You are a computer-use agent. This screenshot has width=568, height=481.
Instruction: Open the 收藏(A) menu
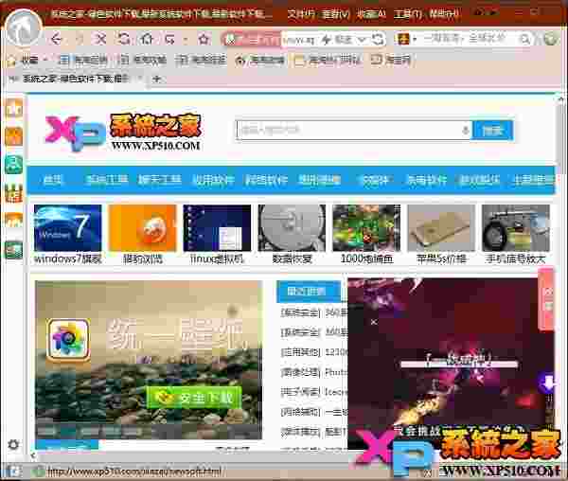click(371, 14)
